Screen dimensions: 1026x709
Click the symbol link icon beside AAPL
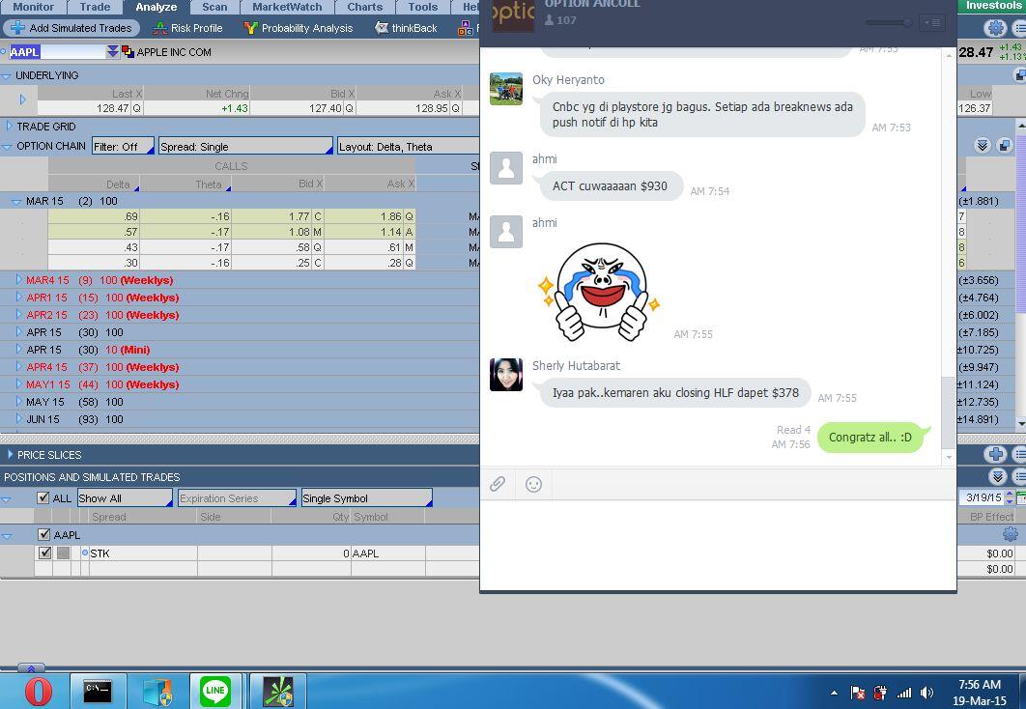point(128,51)
